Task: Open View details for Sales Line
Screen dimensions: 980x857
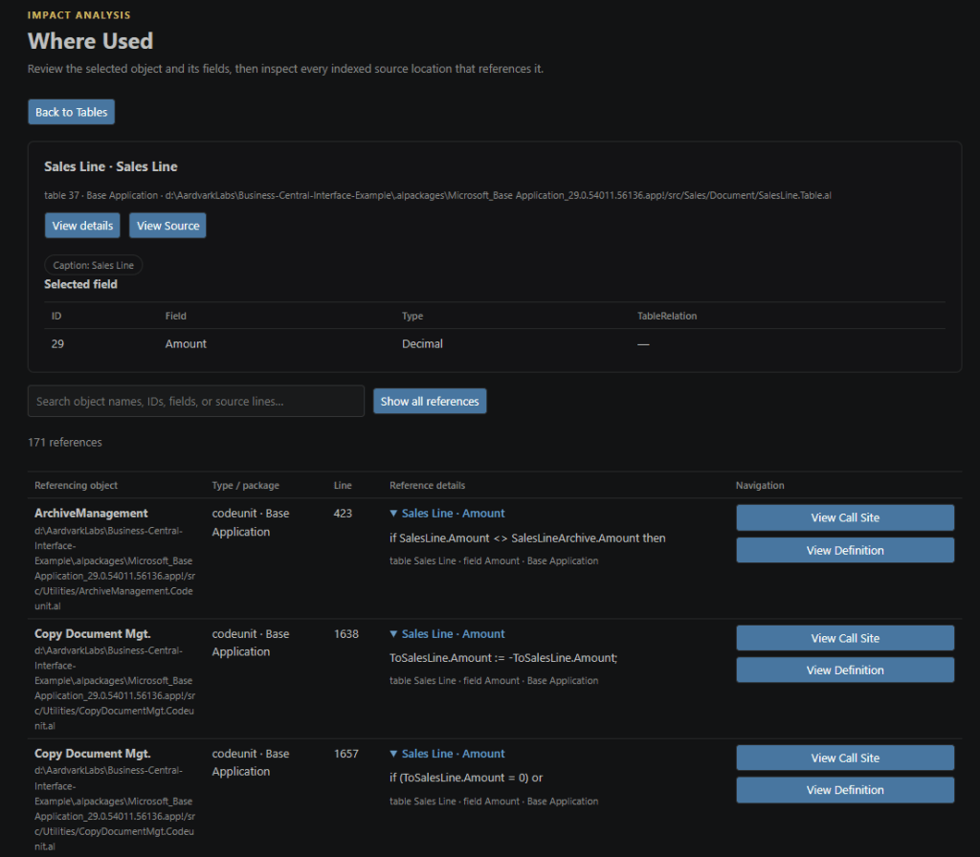Action: click(82, 226)
